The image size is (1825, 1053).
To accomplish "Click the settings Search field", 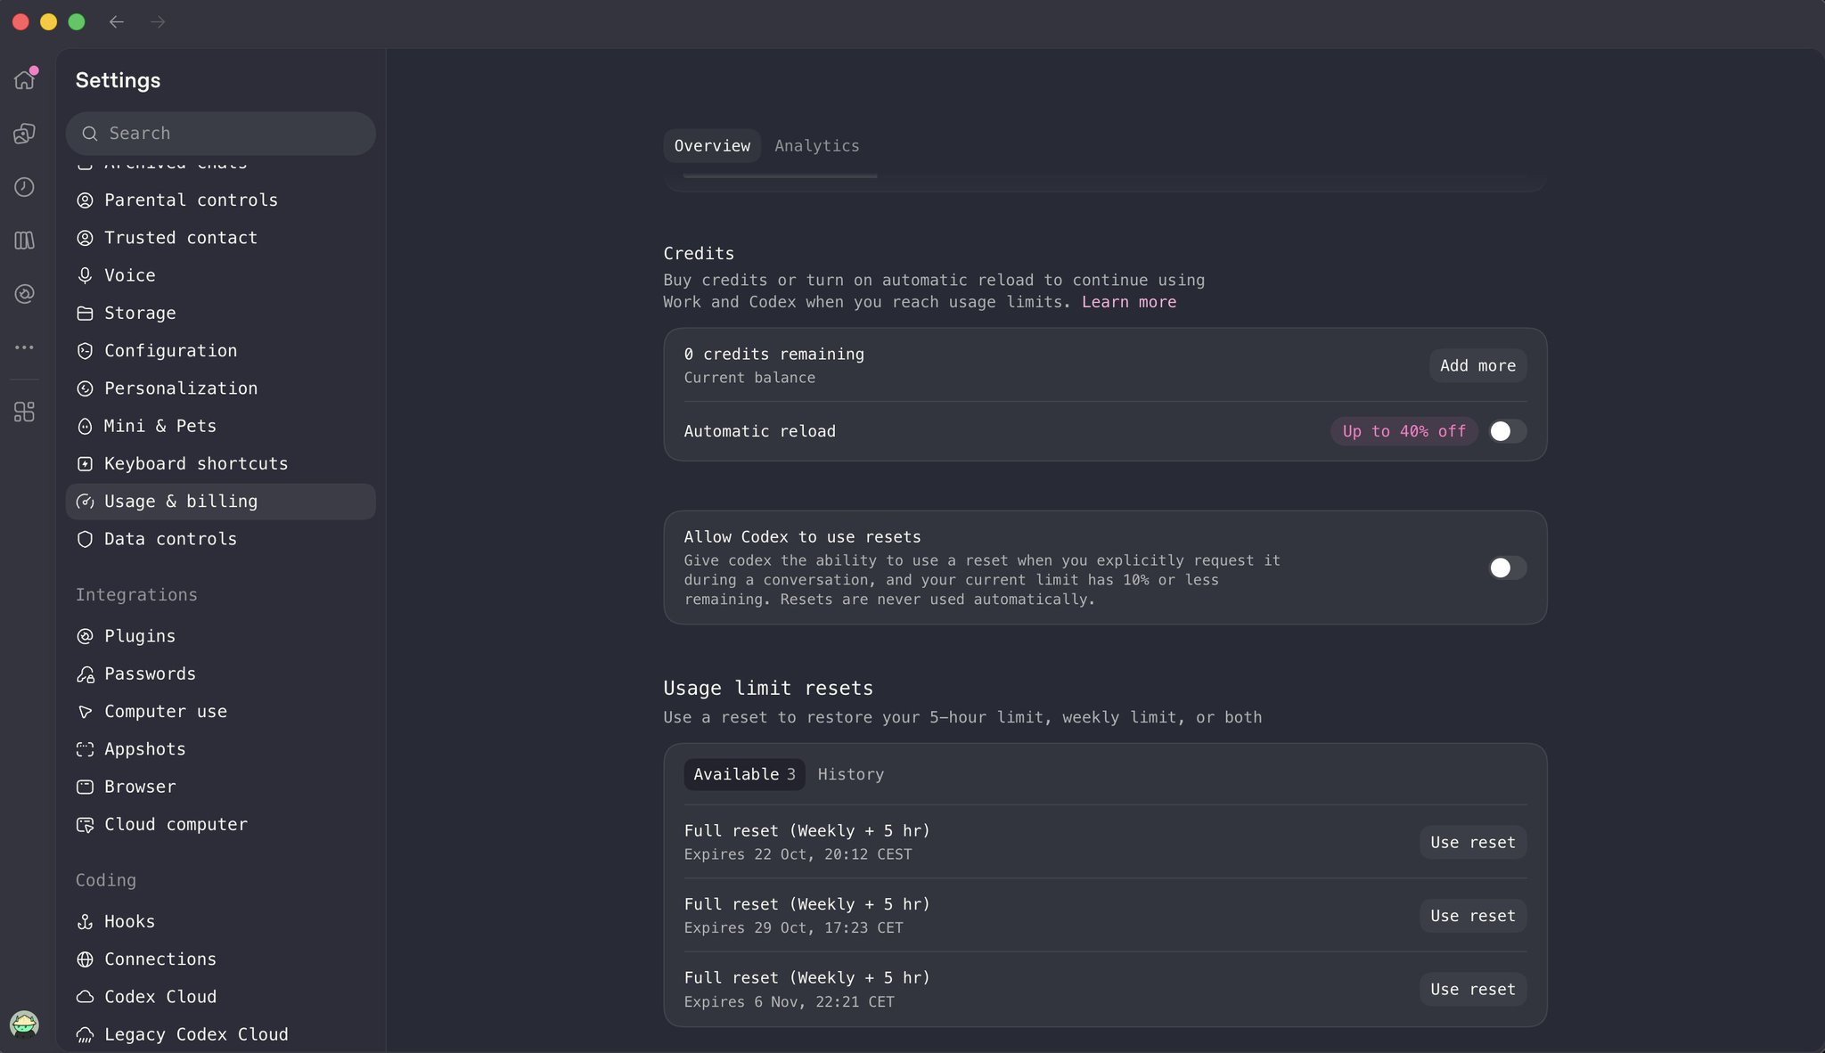I will tap(220, 134).
